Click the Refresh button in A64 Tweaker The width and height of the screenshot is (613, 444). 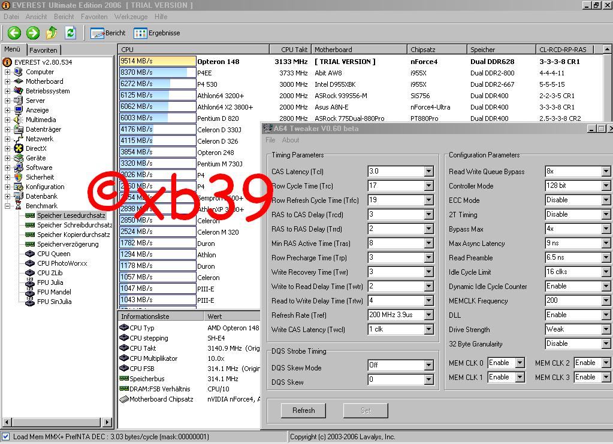pos(303,410)
